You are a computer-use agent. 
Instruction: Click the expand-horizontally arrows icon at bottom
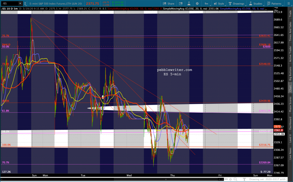coord(226,179)
